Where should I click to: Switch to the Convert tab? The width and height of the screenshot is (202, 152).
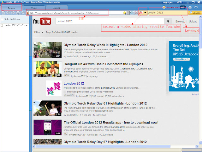[56, 8]
